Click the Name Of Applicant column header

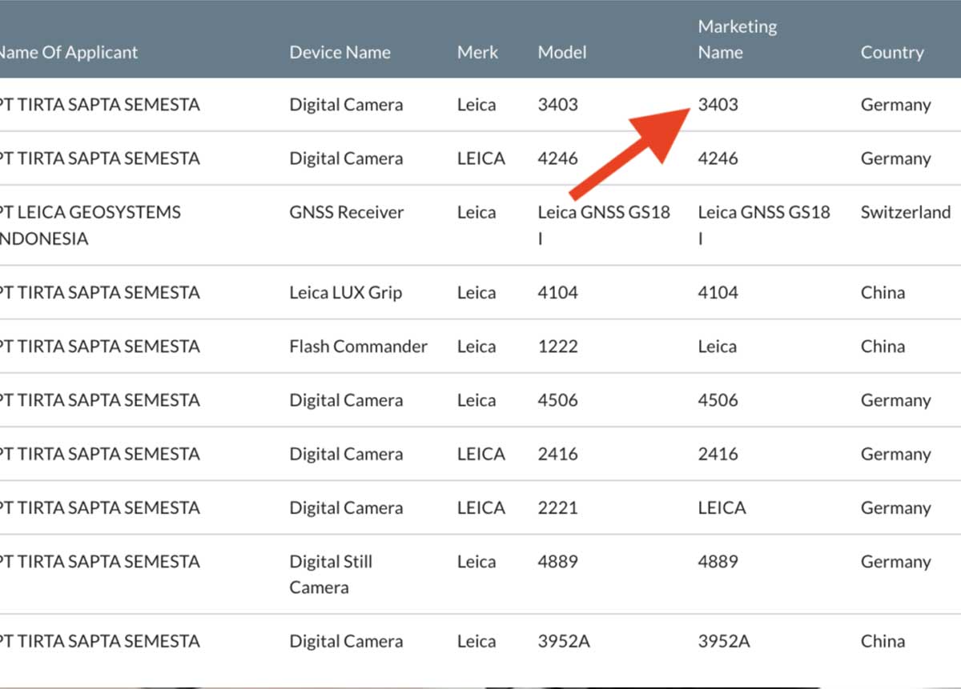(68, 53)
